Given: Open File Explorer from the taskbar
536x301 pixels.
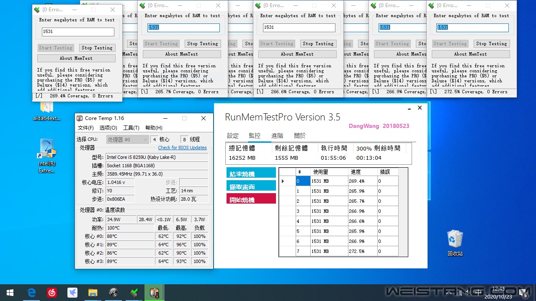Looking at the screenshot, I should coord(93,293).
